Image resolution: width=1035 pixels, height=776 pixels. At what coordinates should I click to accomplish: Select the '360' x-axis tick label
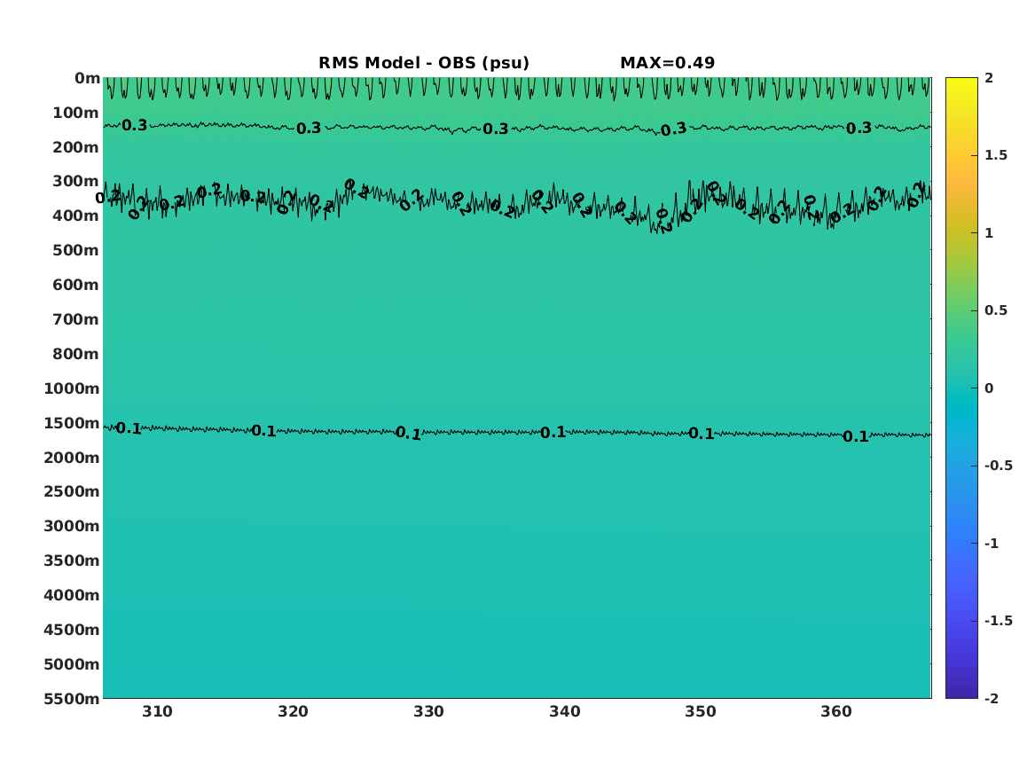click(836, 711)
